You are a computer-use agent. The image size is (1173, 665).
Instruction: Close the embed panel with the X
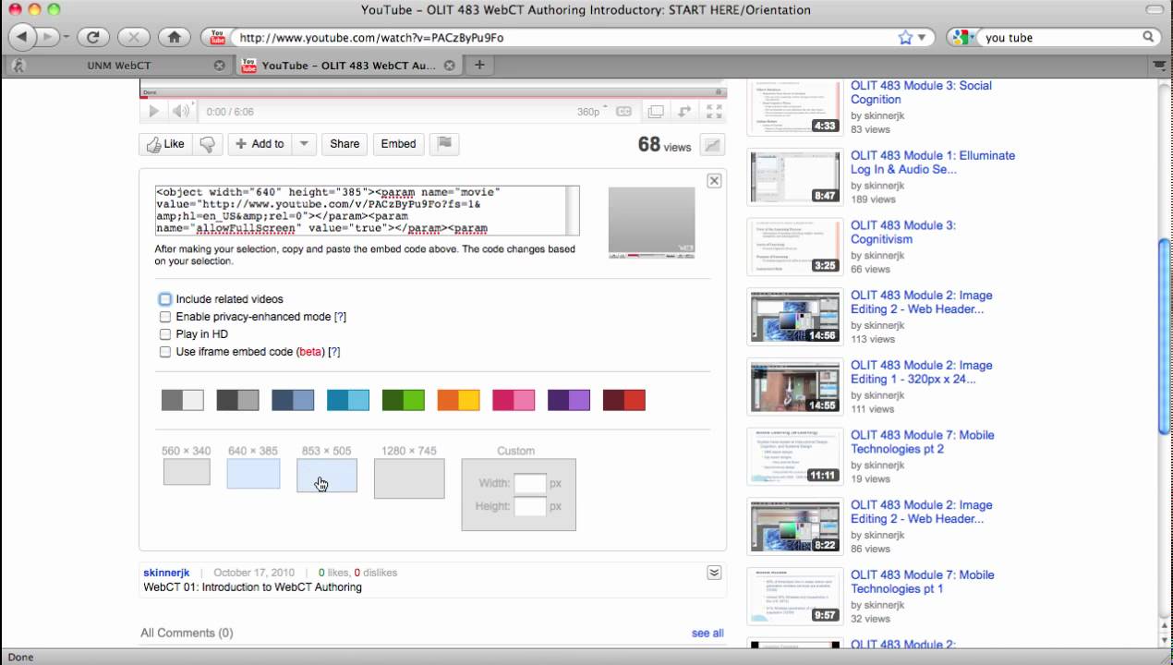coord(714,181)
